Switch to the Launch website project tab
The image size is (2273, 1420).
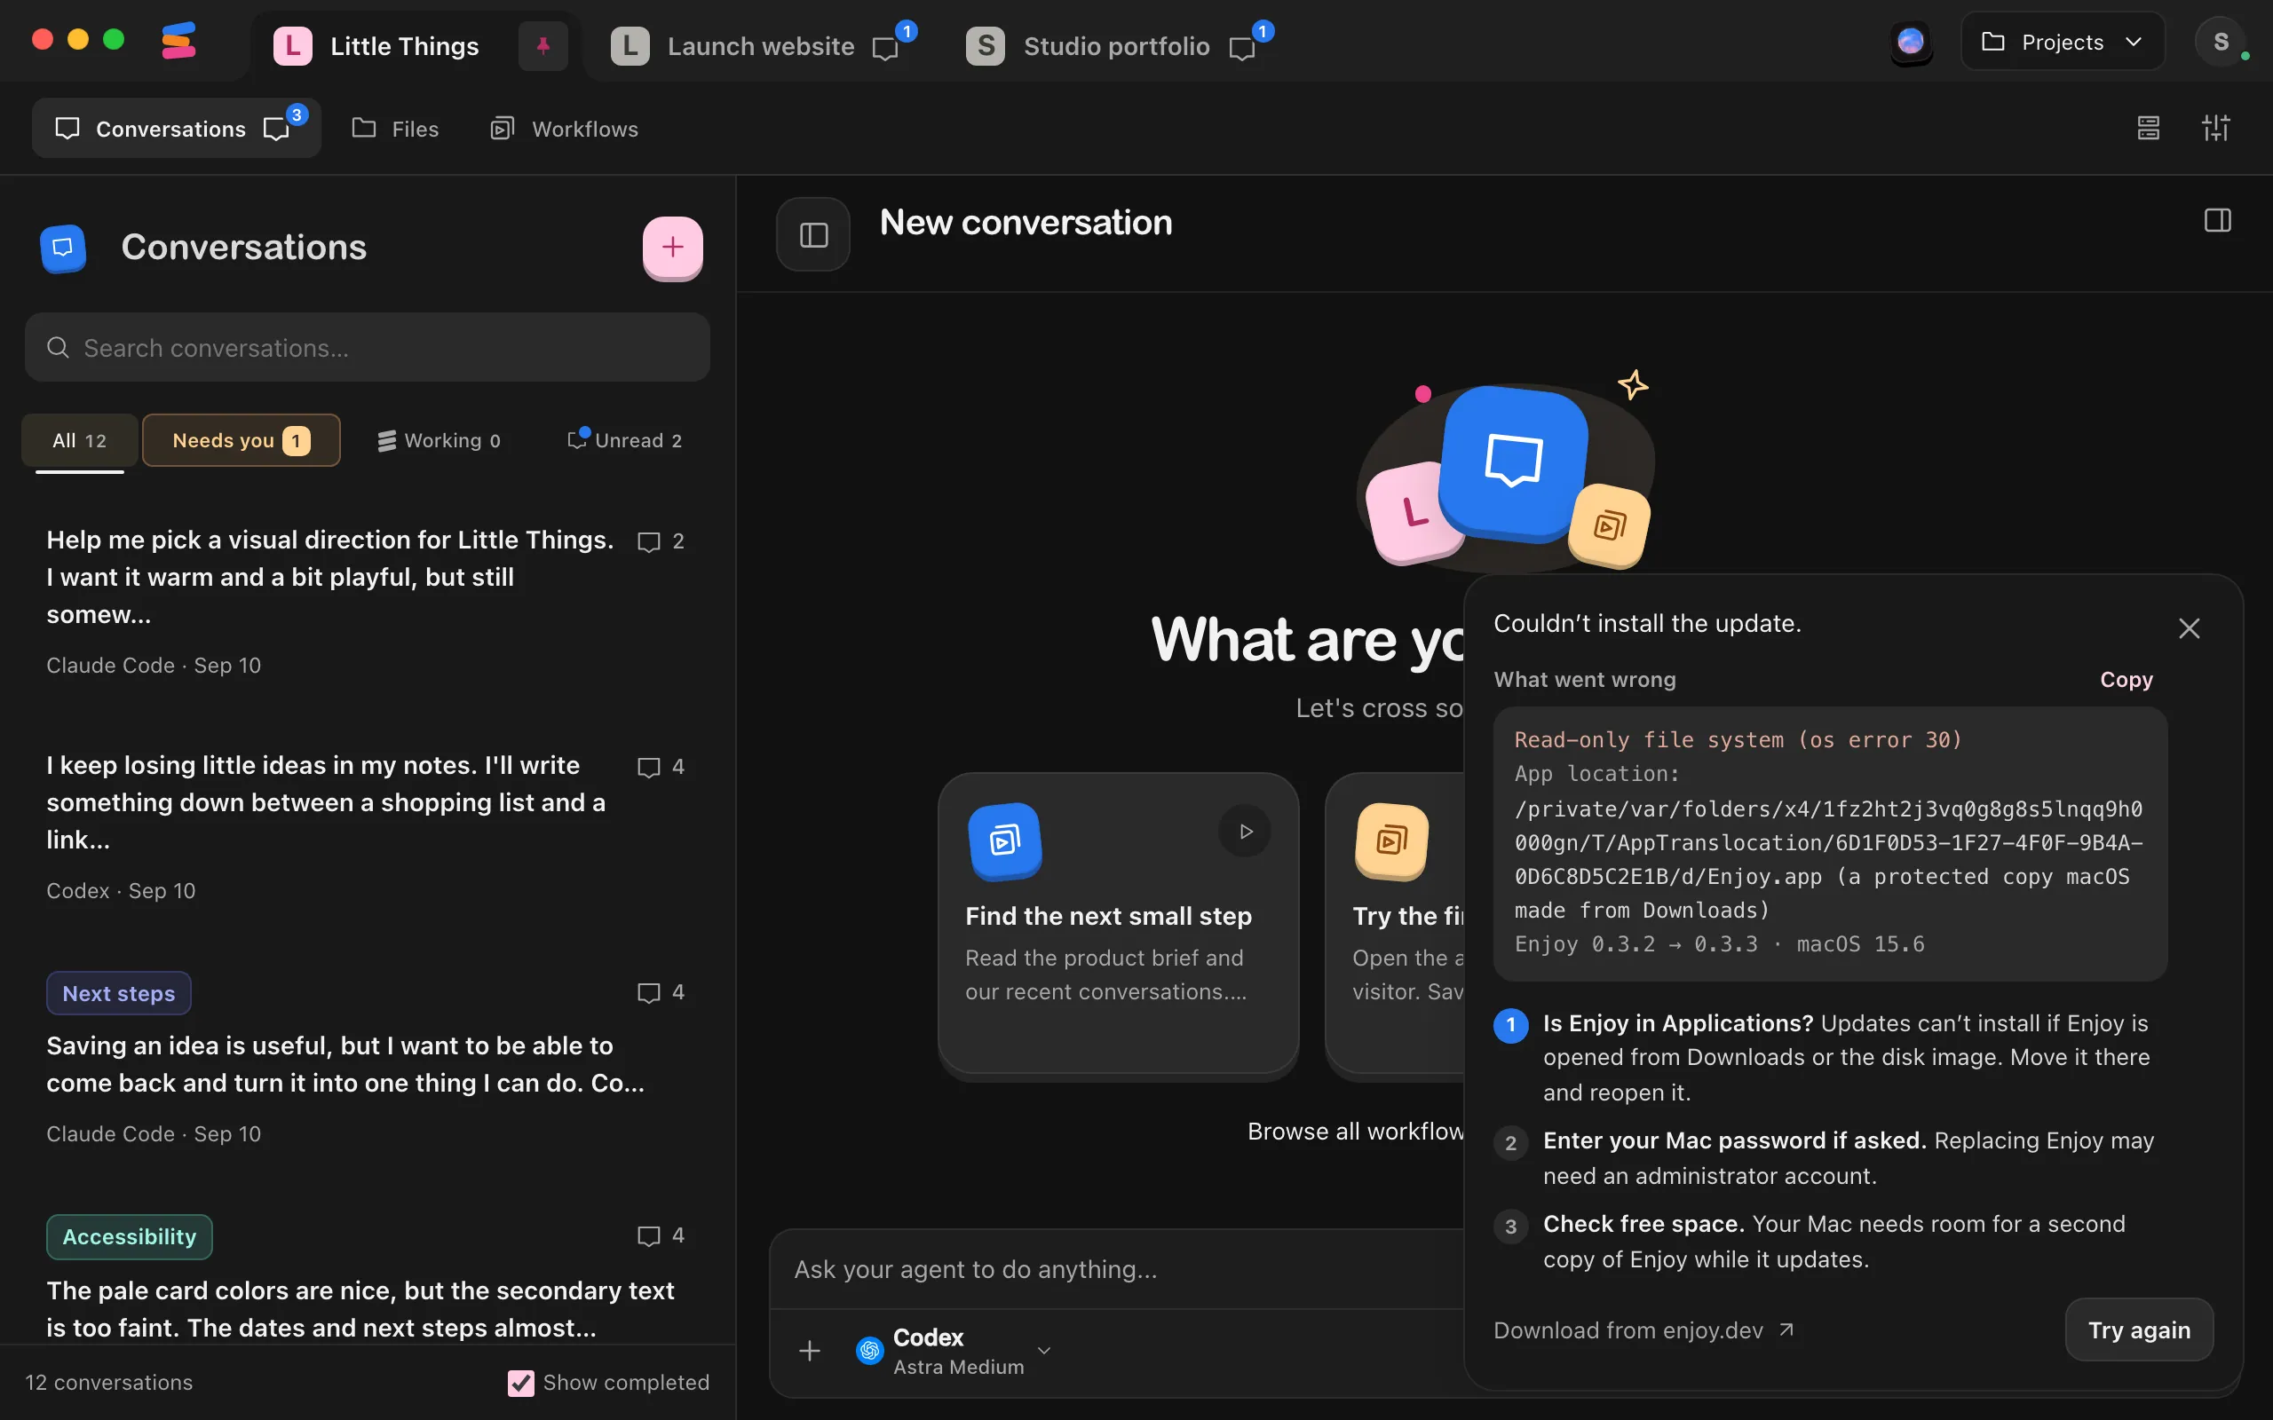click(759, 46)
